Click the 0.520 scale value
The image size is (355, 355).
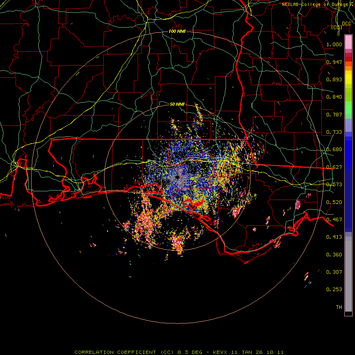coord(334,202)
